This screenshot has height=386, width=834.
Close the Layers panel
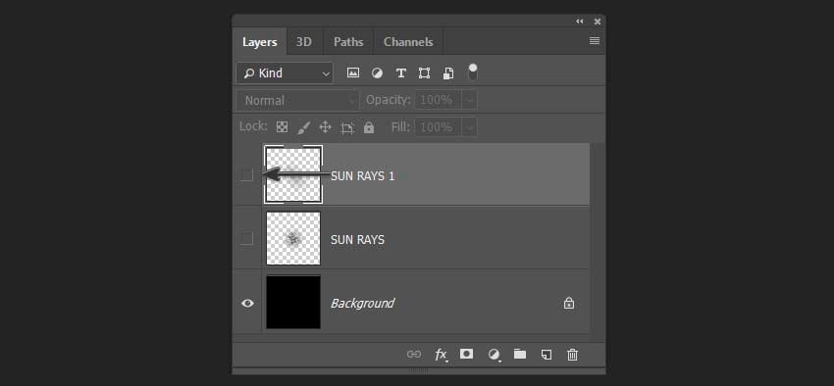point(598,22)
